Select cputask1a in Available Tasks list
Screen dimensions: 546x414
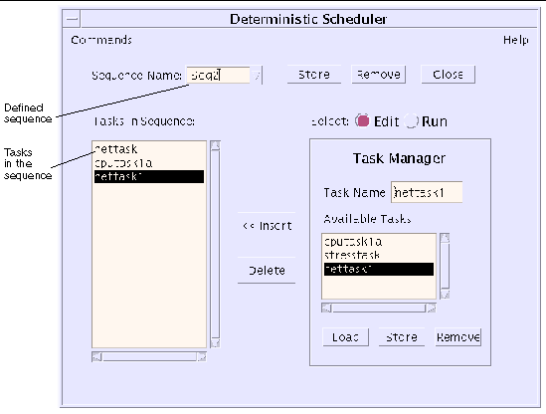pyautogui.click(x=379, y=242)
